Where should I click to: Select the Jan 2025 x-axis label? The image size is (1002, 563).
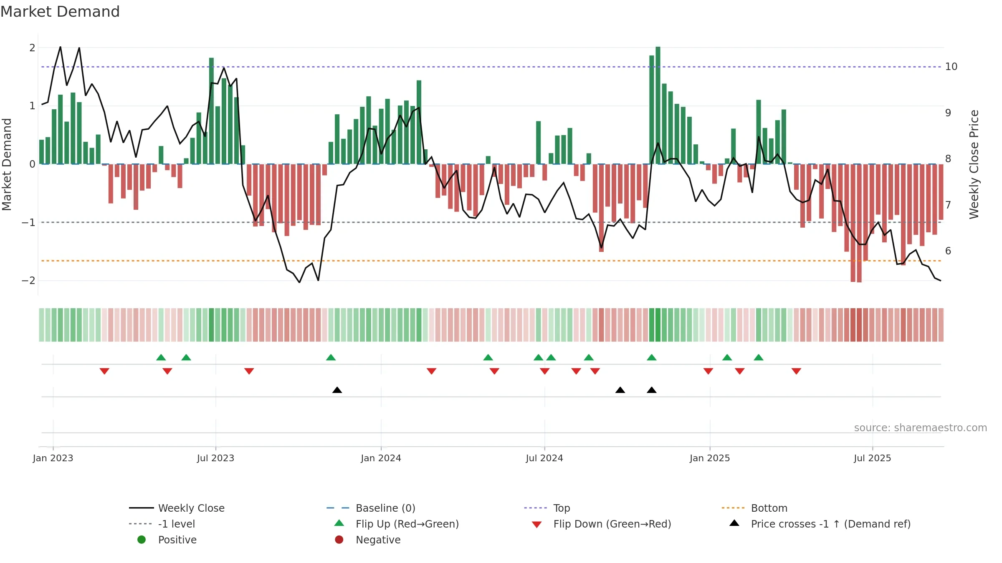click(x=710, y=458)
